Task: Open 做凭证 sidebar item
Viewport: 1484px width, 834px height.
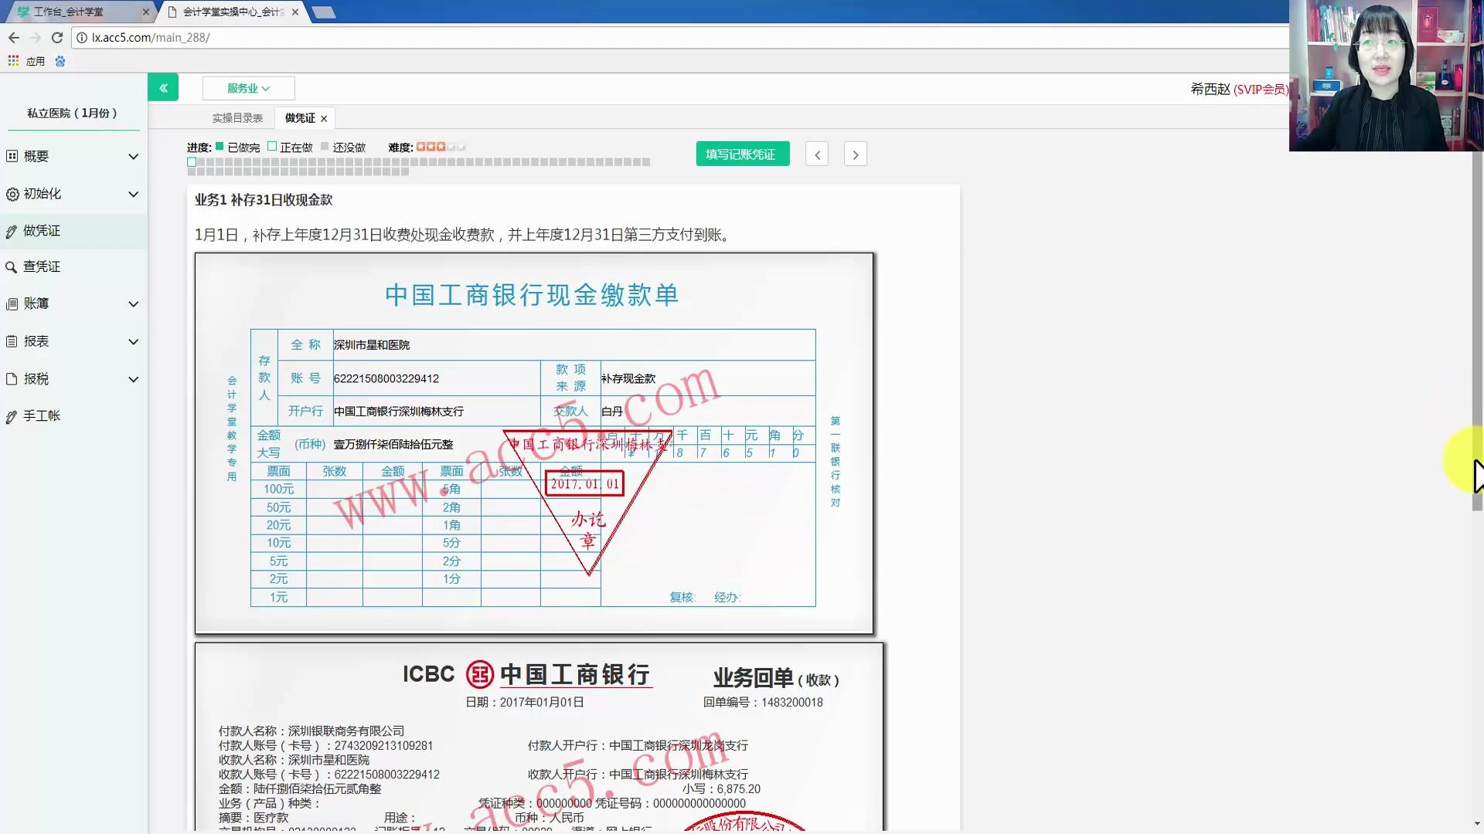Action: pyautogui.click(x=73, y=231)
